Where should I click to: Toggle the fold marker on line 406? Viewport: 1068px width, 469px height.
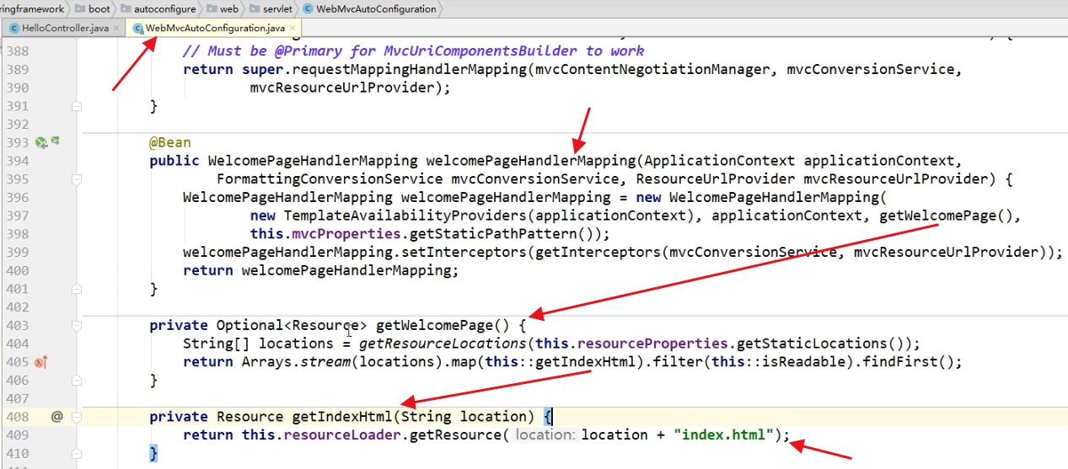(x=77, y=381)
